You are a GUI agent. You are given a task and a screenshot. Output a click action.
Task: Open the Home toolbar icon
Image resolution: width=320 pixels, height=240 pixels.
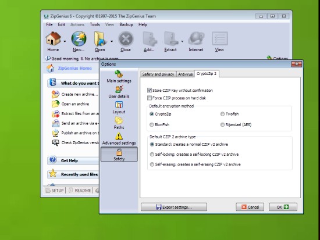pos(54,39)
